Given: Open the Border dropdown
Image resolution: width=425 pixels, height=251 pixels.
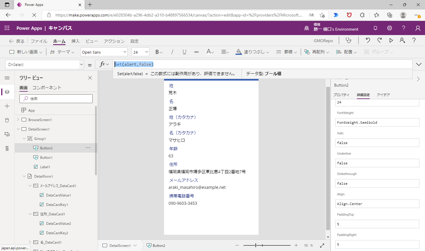Looking at the screenshot, I should pos(287,52).
